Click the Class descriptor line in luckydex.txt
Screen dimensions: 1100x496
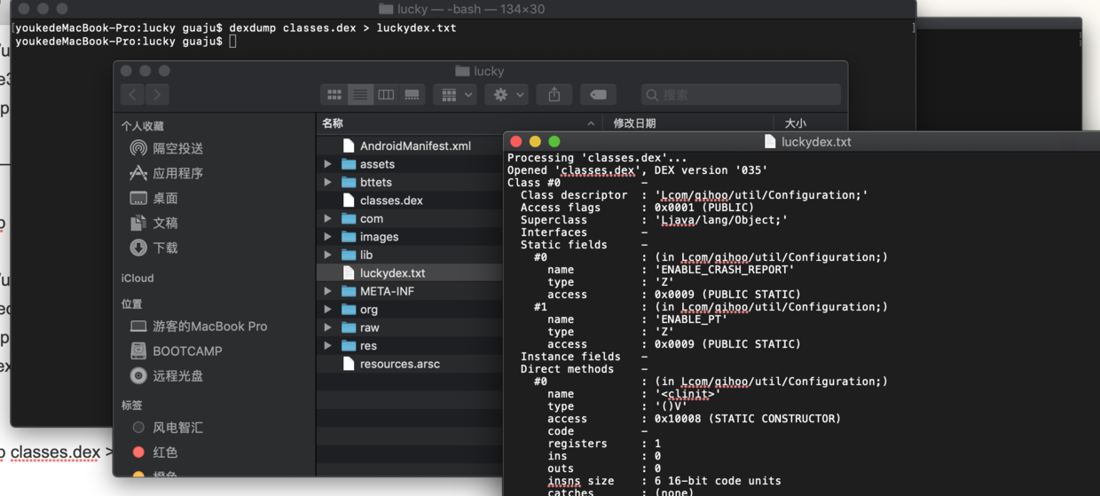(694, 195)
